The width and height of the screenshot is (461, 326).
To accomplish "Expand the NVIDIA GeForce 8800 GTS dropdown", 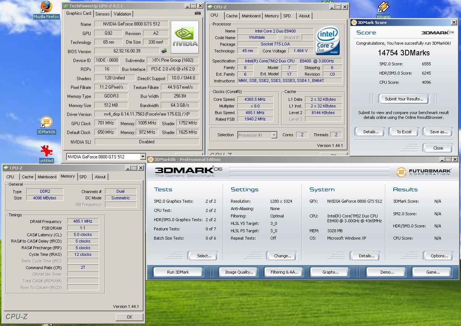I will 143,157.
